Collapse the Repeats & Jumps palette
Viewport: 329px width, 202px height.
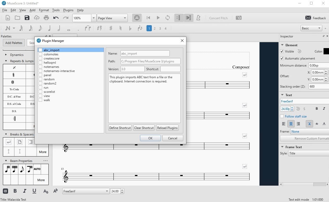(x=6, y=61)
